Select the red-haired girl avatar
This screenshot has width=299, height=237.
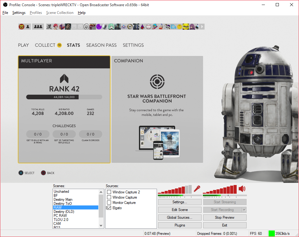[x=55, y=27]
